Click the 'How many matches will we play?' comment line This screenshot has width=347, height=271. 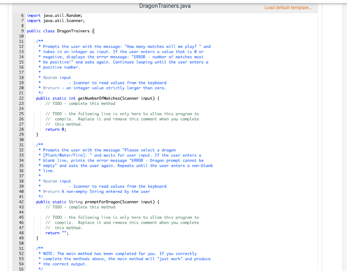click(125, 47)
